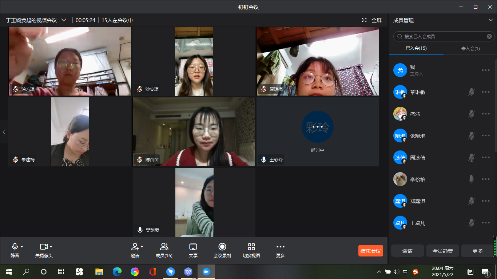The height and width of the screenshot is (279, 497).
Task: Expand the meeting title dropdown arrow
Action: (x=64, y=20)
